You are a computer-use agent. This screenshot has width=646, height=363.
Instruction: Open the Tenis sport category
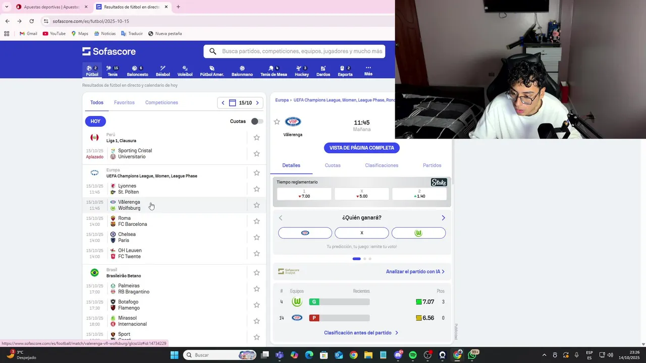(x=113, y=71)
